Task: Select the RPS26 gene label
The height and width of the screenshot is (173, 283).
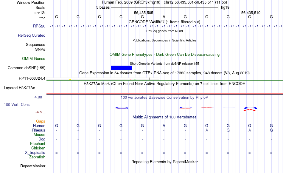Action: click(39, 26)
